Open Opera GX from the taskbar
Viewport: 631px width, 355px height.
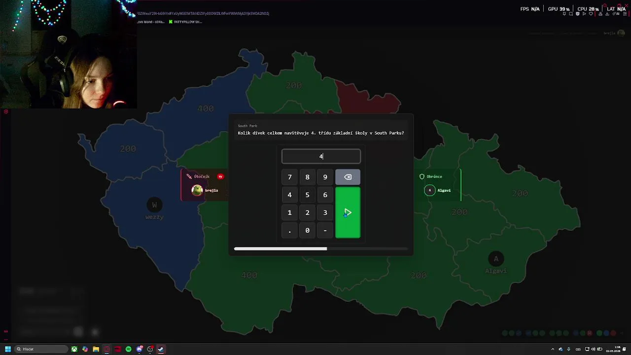106,349
